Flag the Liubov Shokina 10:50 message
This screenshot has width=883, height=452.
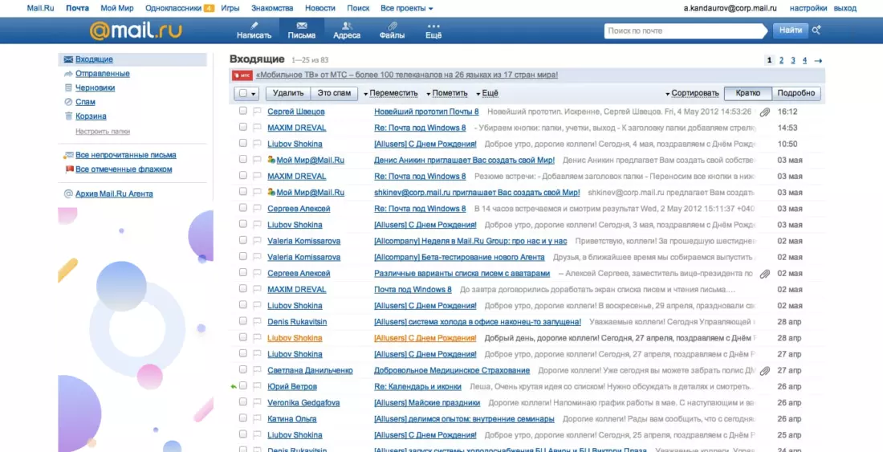[x=257, y=144]
